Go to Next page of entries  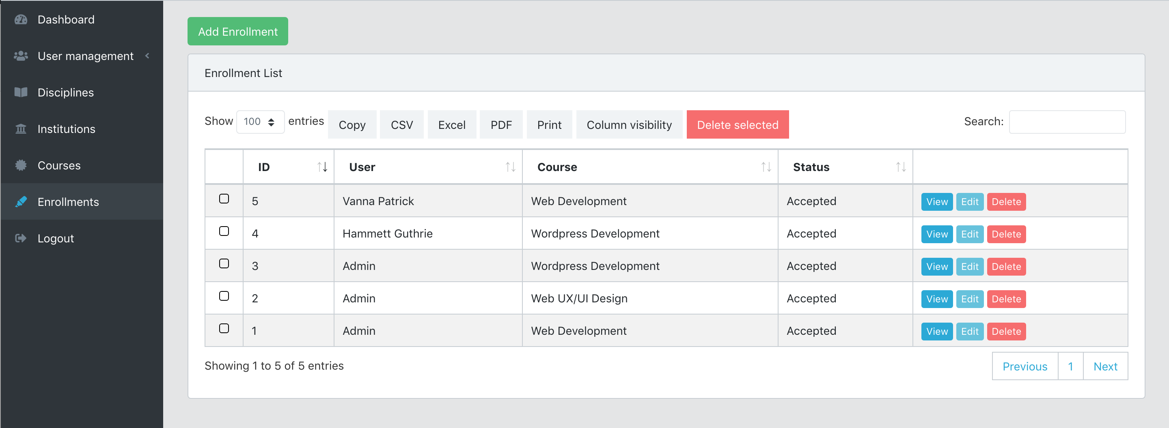point(1105,366)
